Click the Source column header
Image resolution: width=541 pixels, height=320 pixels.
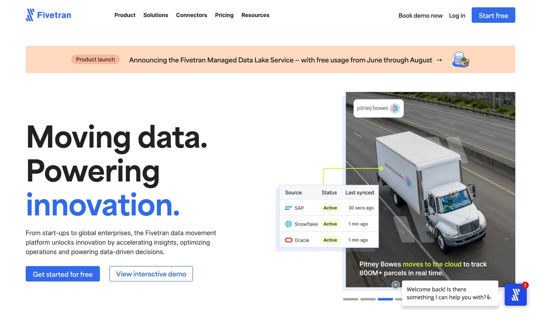click(293, 193)
